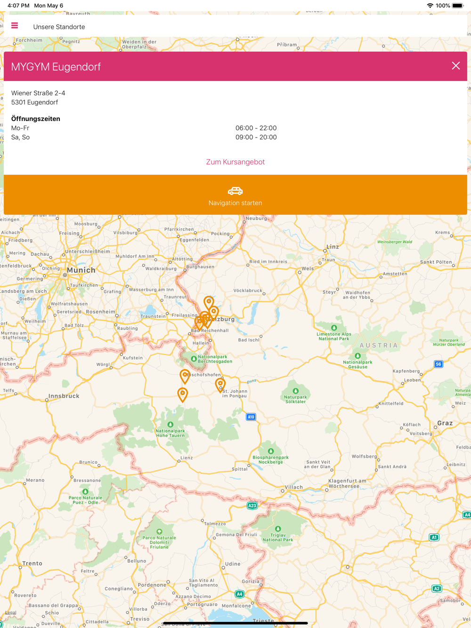471x628 pixels.
Task: Tap the Bad Ischl town label
Action: pyautogui.click(x=249, y=340)
